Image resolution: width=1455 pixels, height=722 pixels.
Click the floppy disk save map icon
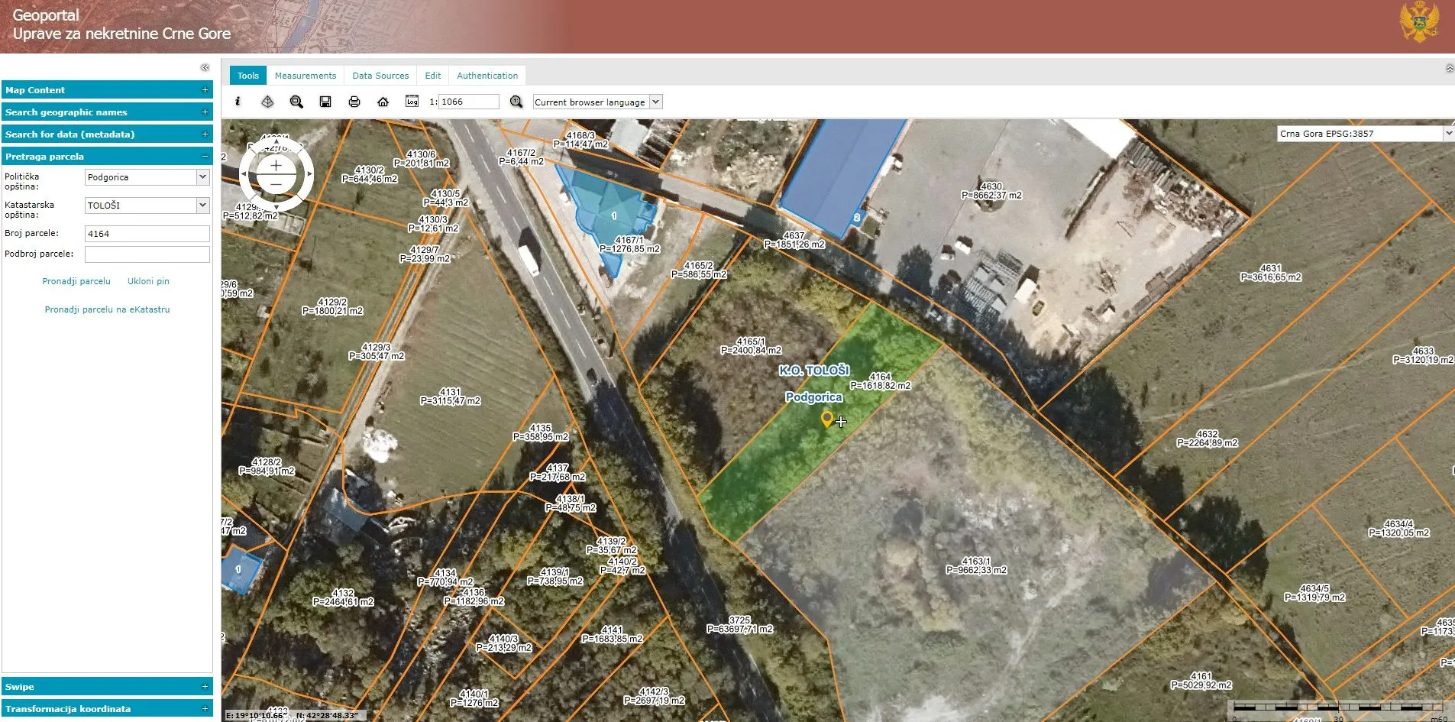pyautogui.click(x=325, y=102)
